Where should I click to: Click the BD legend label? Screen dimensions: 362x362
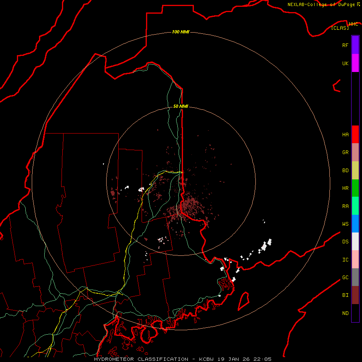point(345,171)
